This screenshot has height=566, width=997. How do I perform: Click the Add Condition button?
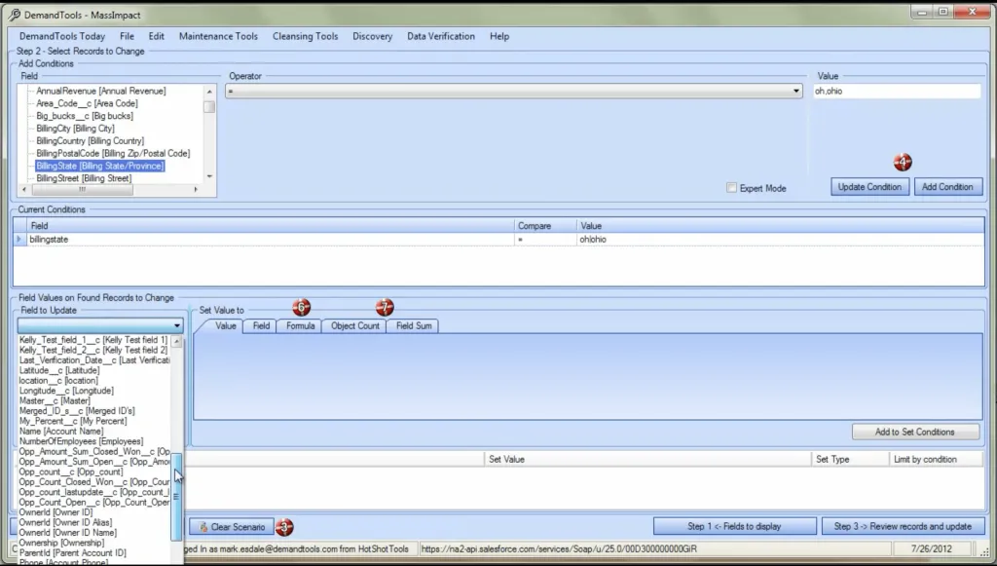(947, 187)
